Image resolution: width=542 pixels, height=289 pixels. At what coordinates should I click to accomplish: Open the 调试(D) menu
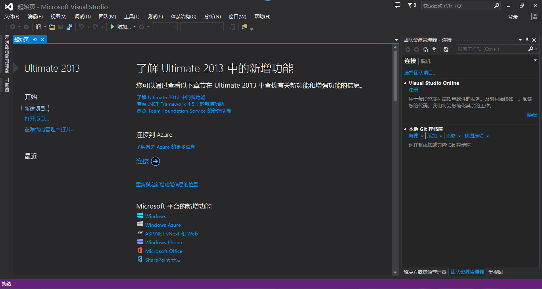click(83, 17)
